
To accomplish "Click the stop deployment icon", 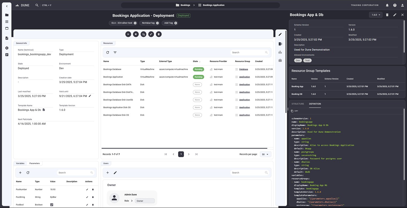I will 136,34.
